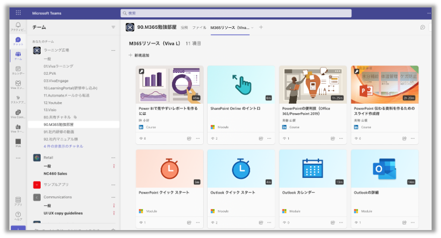
Task: Open more options on SharePoint Online card
Action: point(270,138)
